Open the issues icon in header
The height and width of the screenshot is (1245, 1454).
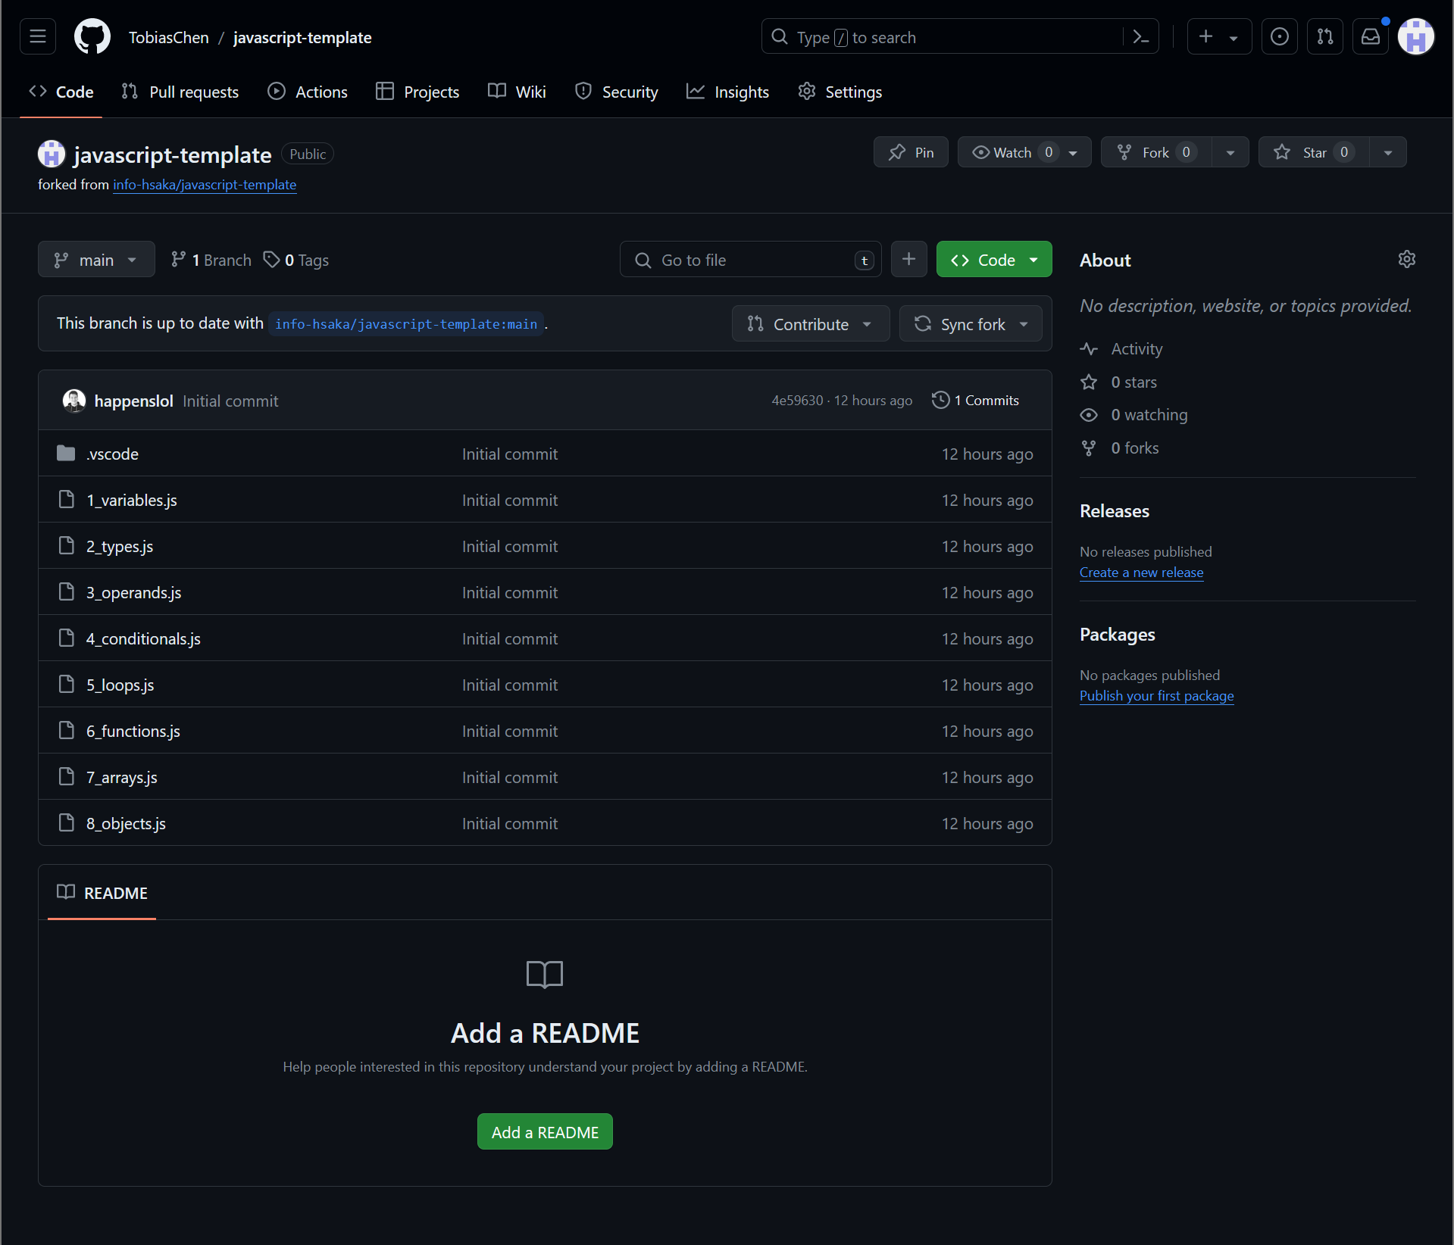(x=1279, y=36)
